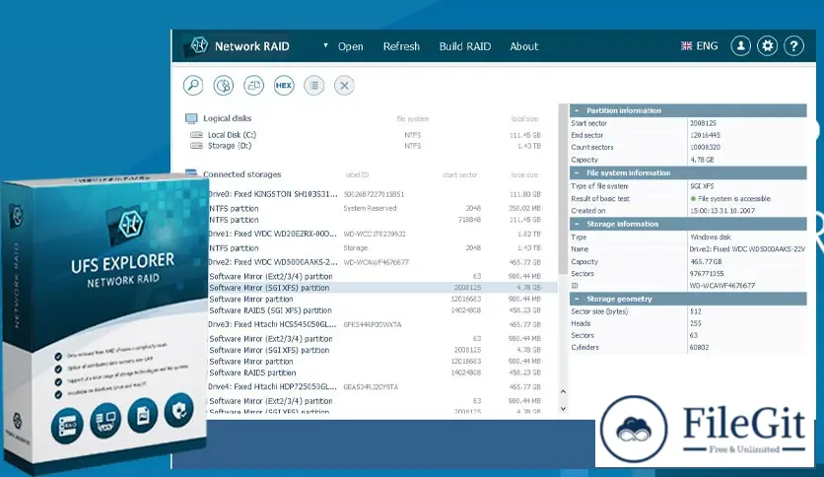Click the UK flag language icon
The image size is (824, 477).
[x=686, y=46]
